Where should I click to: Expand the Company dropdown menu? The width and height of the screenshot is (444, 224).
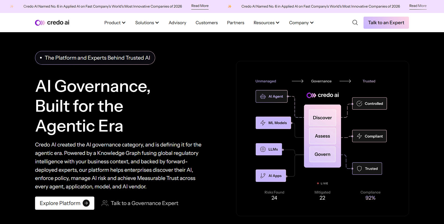tap(301, 23)
